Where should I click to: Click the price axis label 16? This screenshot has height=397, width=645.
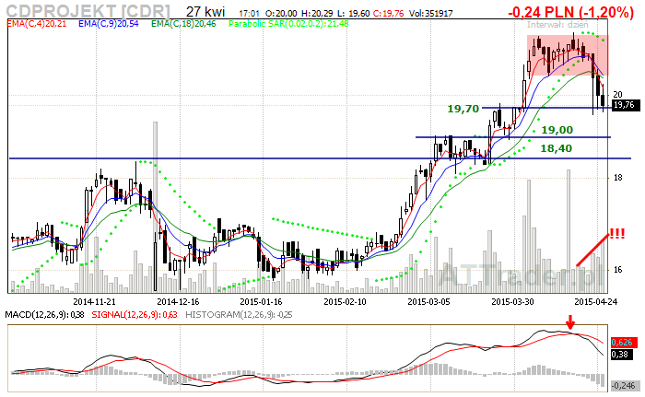pos(617,270)
